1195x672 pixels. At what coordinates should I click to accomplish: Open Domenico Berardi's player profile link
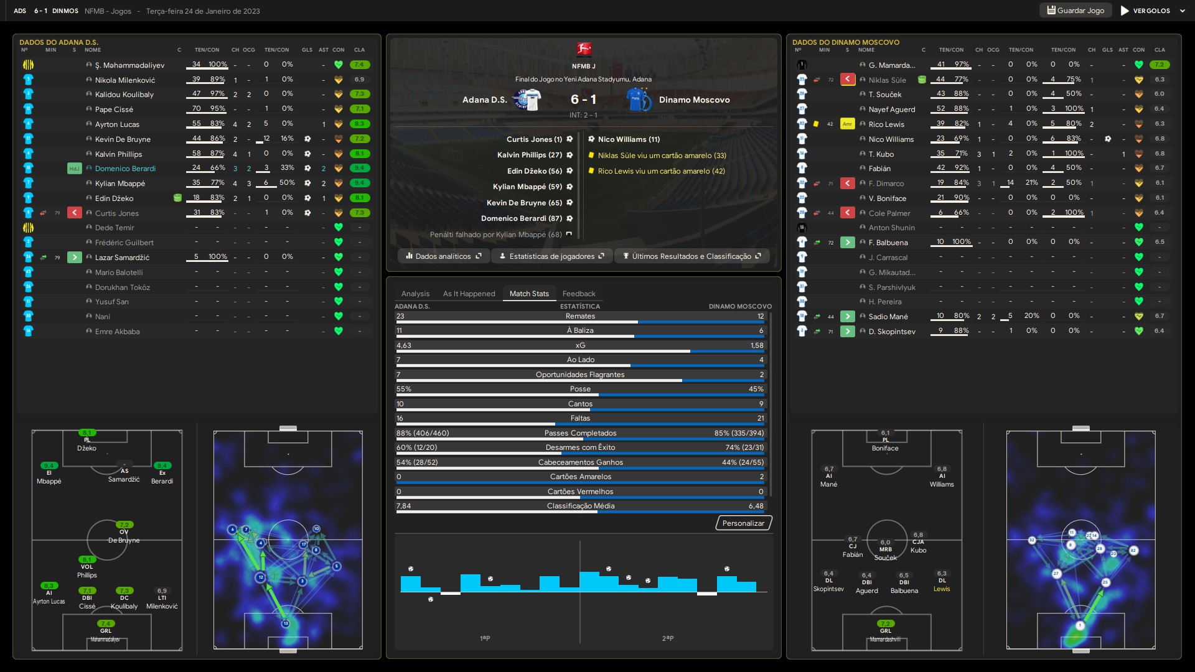click(125, 169)
